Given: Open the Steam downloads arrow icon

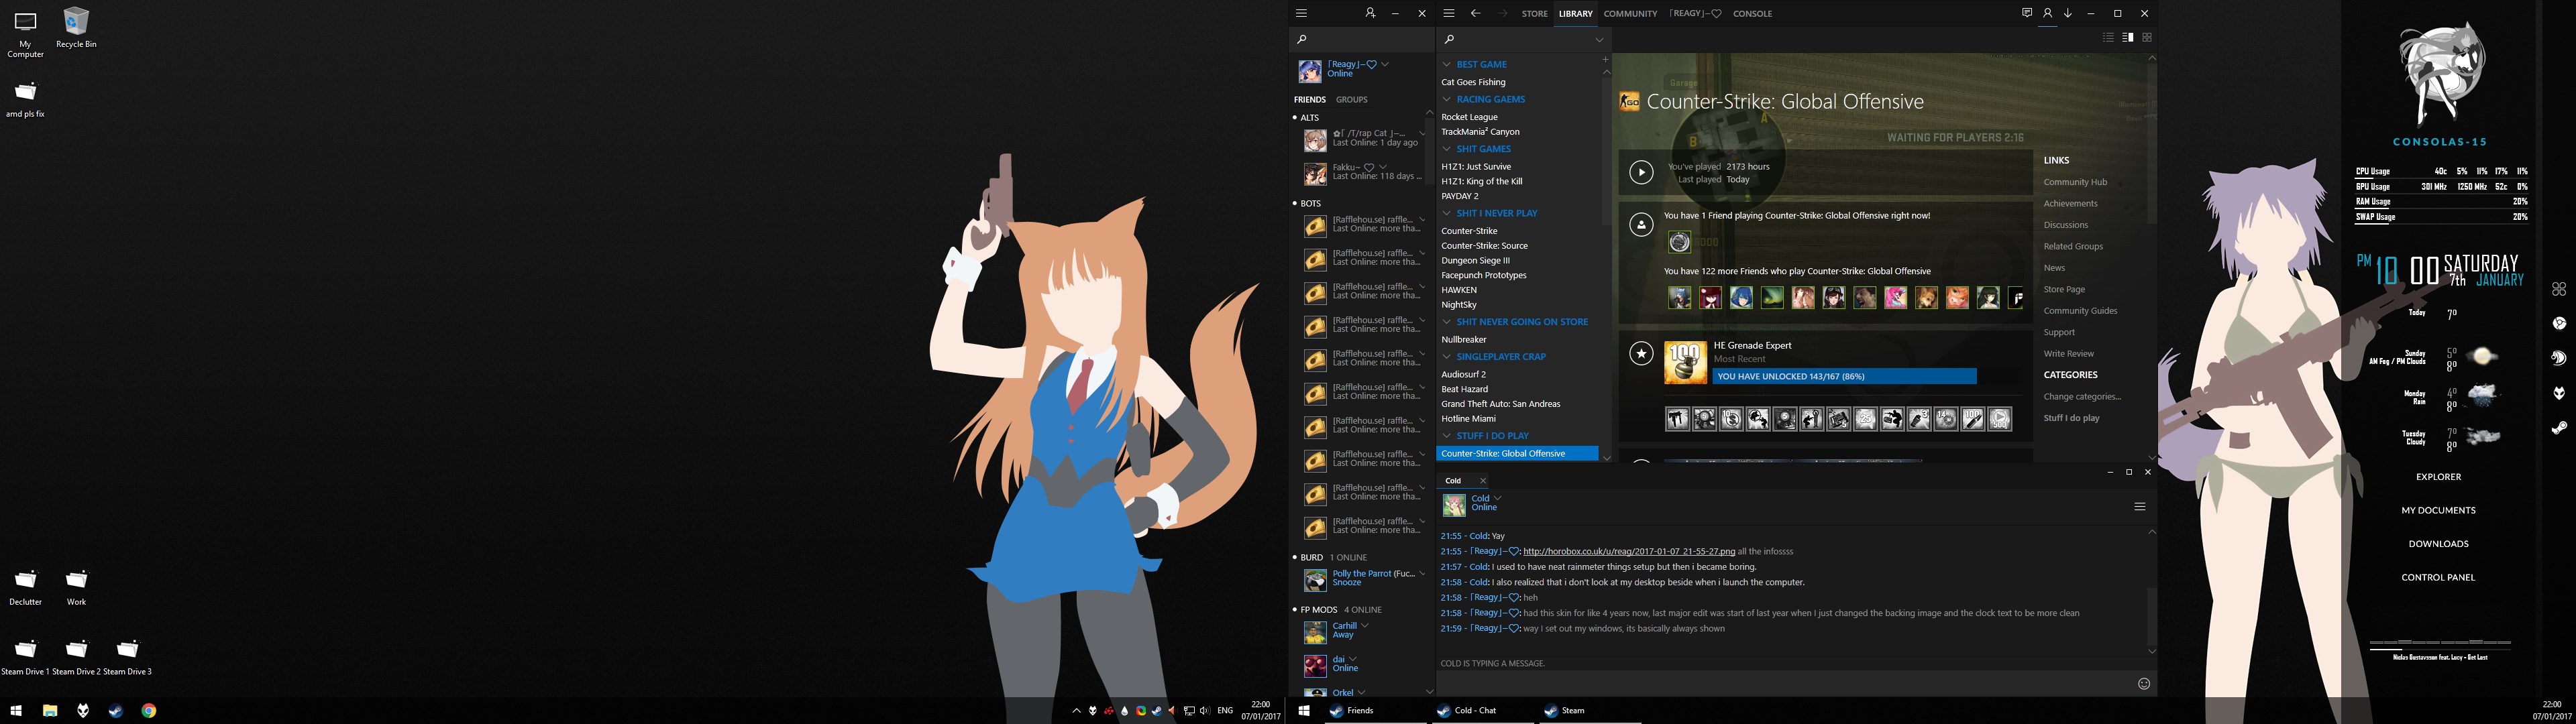Looking at the screenshot, I should click(x=2068, y=13).
